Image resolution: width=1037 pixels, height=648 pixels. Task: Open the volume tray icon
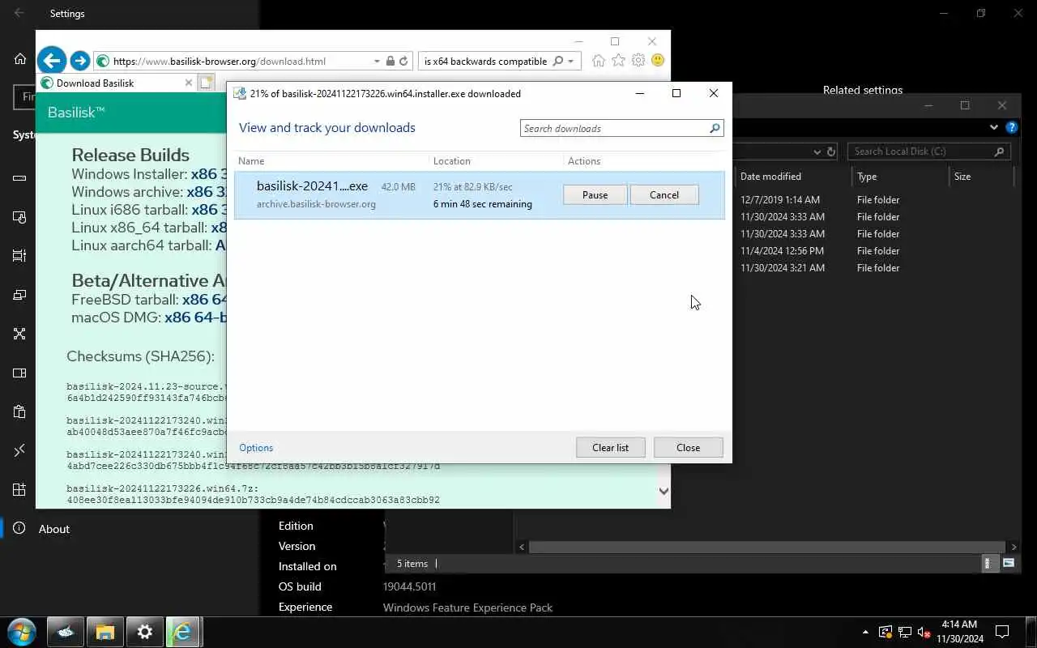(924, 633)
